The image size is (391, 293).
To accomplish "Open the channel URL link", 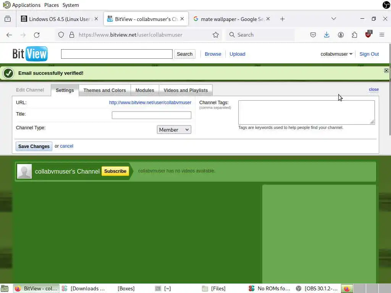I will 150,102.
